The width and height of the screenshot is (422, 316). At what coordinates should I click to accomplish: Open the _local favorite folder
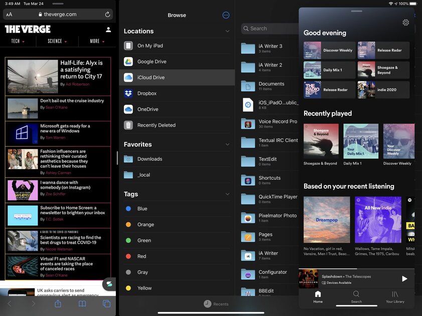click(x=177, y=175)
